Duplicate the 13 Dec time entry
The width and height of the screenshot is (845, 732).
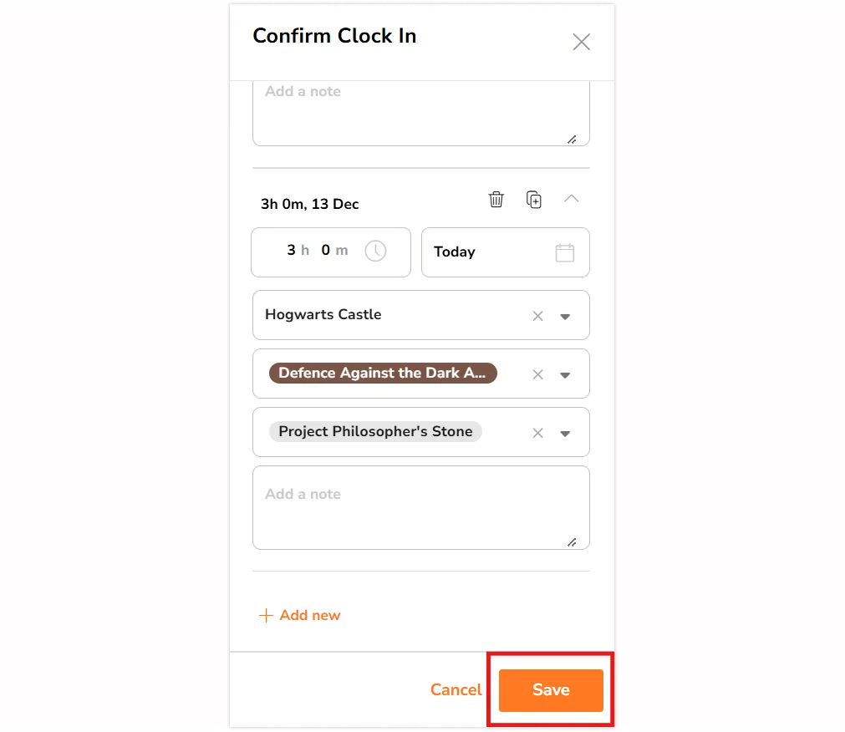(533, 199)
